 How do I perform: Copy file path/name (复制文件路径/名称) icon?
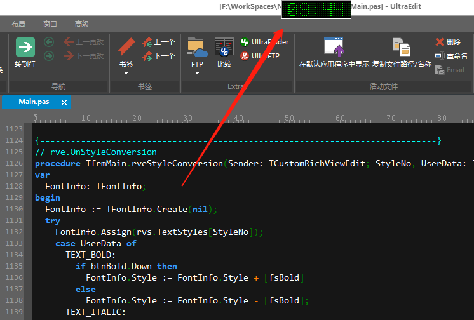402,47
